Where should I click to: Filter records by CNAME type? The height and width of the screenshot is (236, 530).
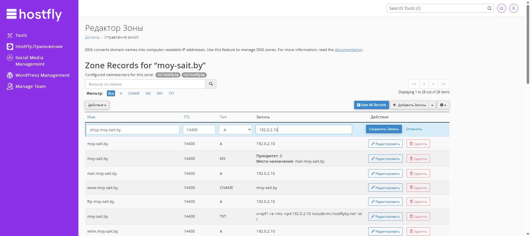(x=134, y=93)
